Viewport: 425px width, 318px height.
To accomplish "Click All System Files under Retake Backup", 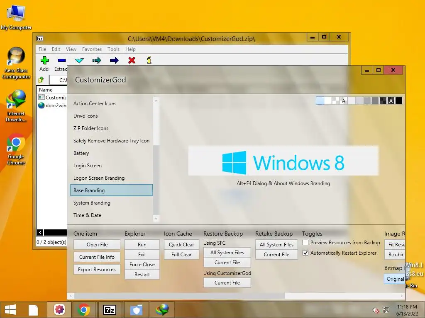I will tap(276, 244).
